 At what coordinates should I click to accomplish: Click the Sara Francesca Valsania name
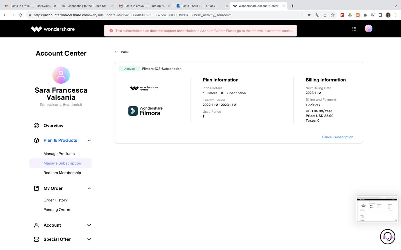[x=61, y=94]
